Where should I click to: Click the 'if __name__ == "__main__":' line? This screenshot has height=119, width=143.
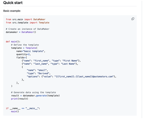[23, 108]
